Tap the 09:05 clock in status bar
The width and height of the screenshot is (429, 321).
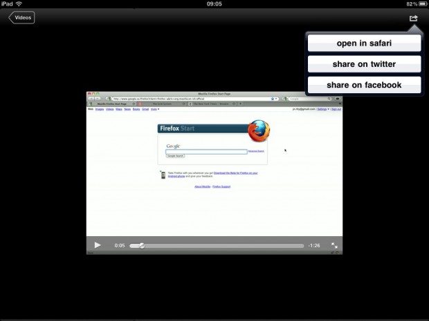click(x=214, y=4)
